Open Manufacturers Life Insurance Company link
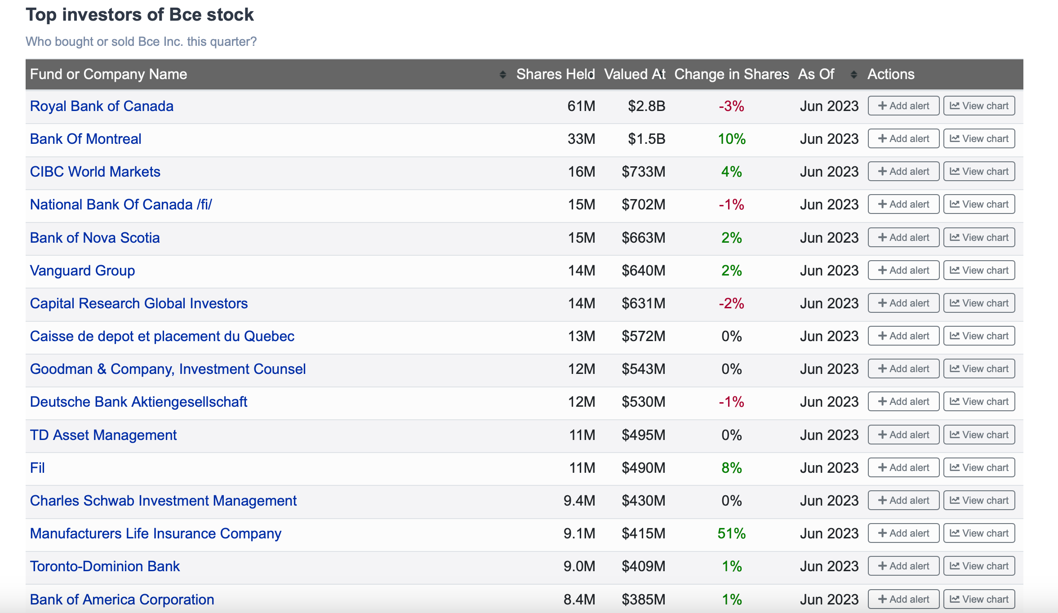1058x613 pixels. coord(156,533)
